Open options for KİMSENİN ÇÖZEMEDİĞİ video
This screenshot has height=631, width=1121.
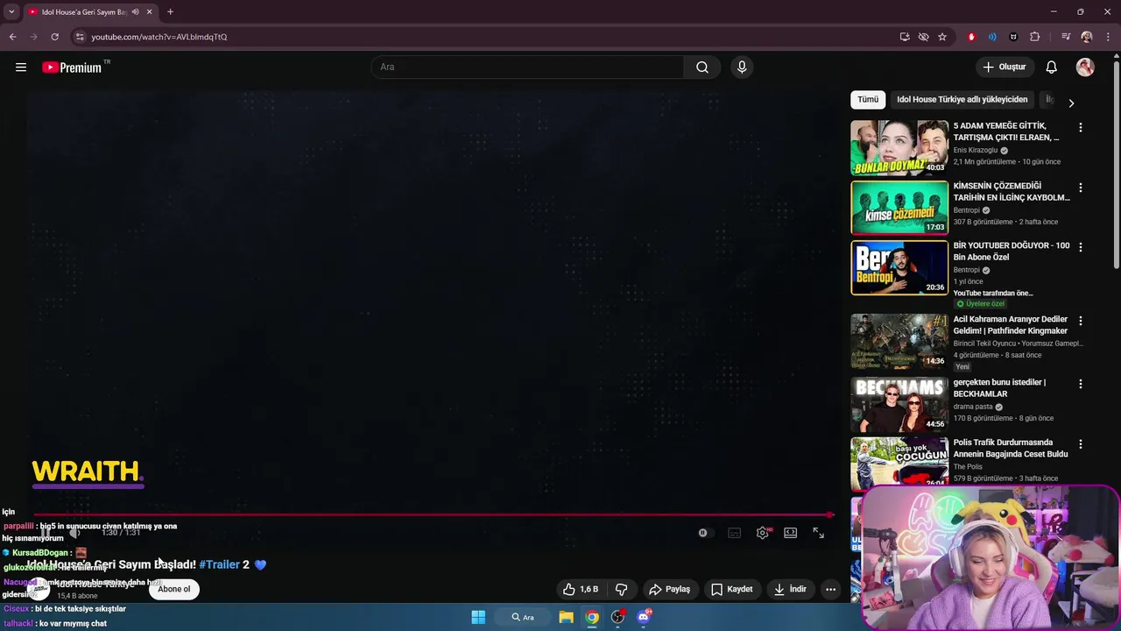point(1080,188)
